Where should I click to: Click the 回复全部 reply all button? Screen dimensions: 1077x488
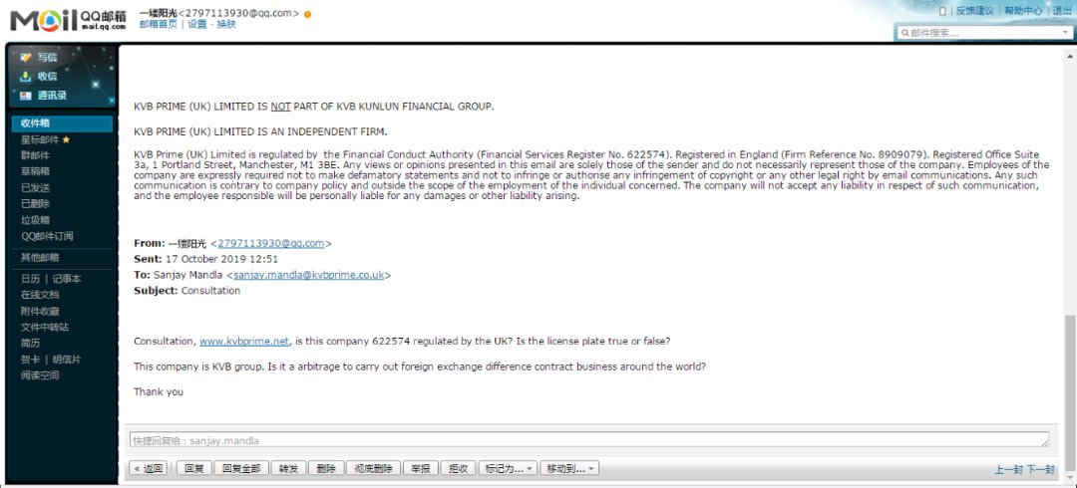(241, 469)
